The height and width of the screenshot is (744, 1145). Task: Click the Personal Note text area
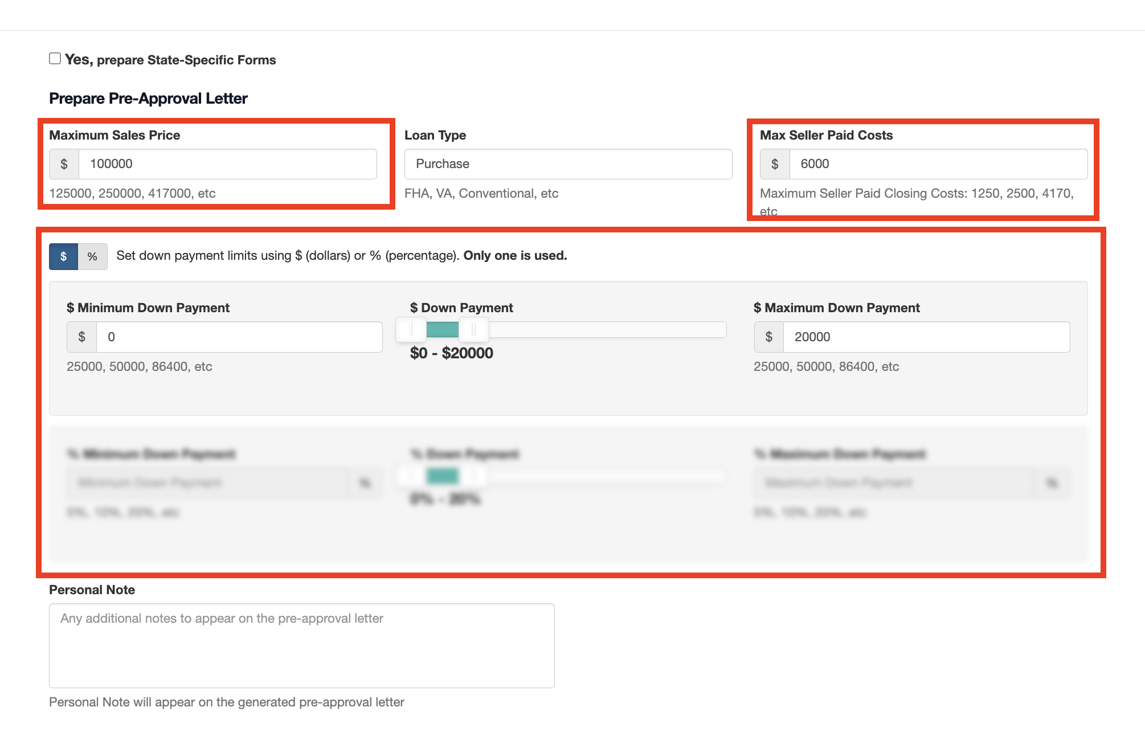click(x=301, y=645)
